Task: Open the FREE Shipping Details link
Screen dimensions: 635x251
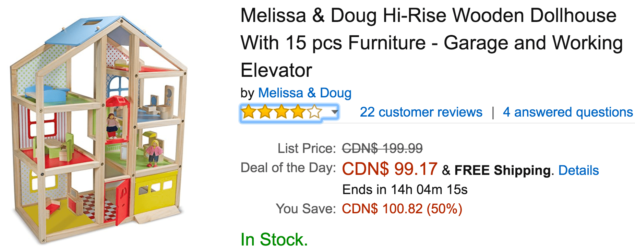Action: point(578,170)
